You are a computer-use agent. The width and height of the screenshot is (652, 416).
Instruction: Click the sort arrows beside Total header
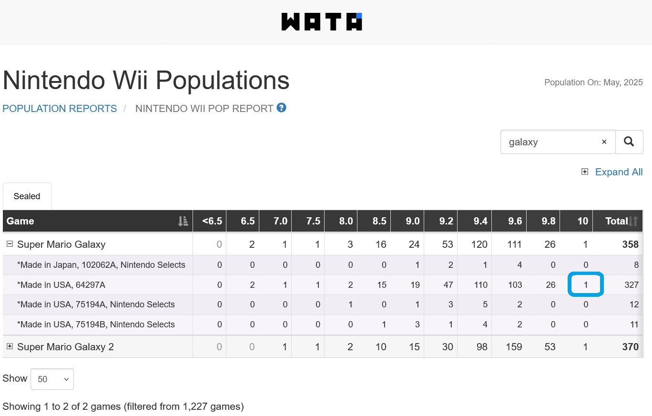click(633, 221)
